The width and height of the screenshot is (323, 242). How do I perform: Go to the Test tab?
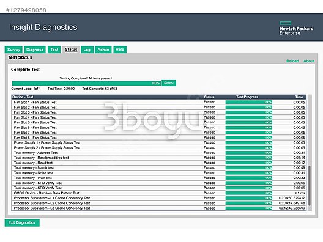(54, 50)
